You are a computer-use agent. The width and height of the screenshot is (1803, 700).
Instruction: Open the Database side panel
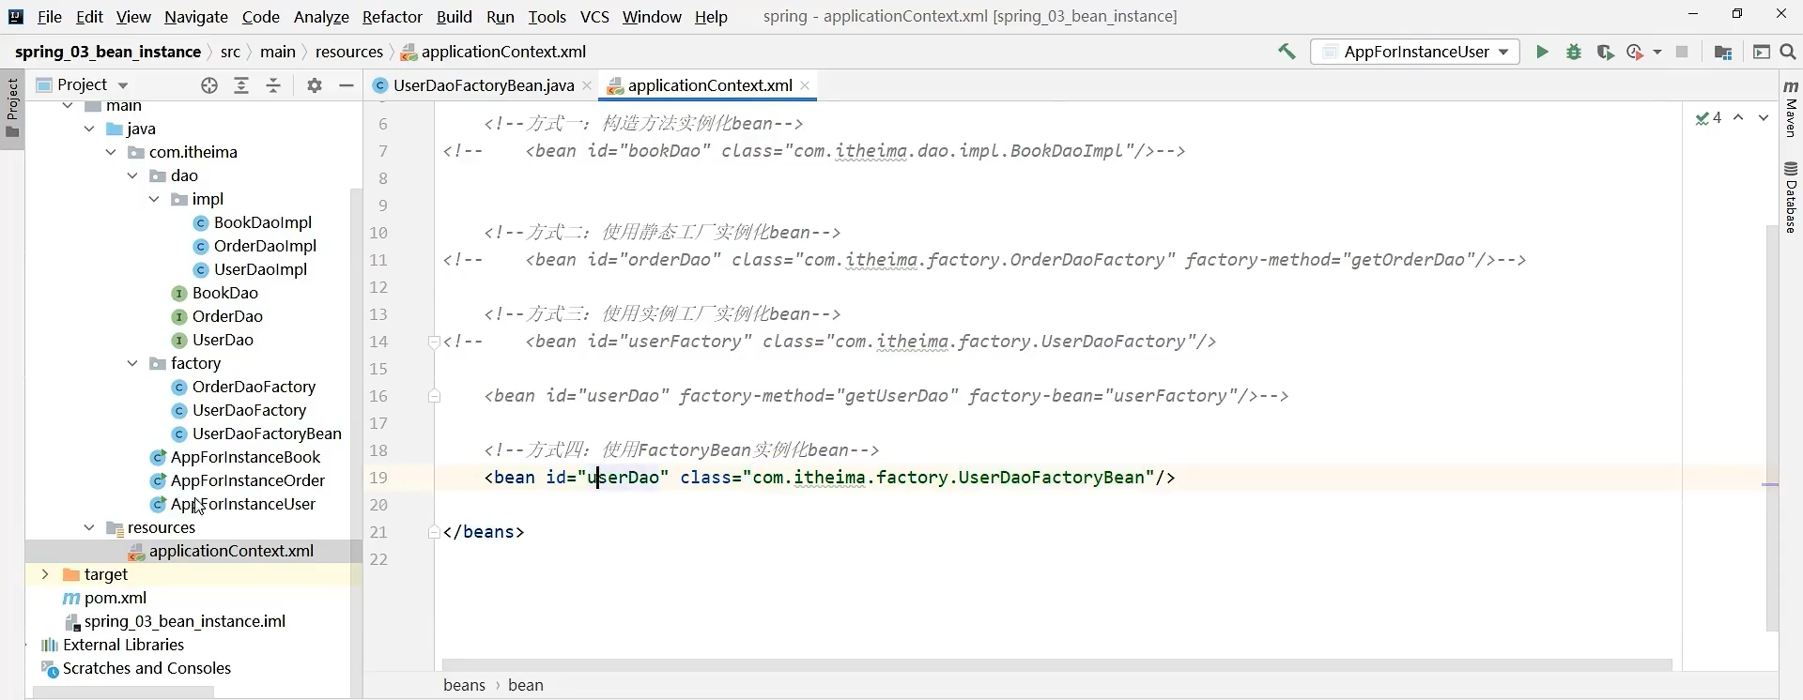tap(1791, 197)
